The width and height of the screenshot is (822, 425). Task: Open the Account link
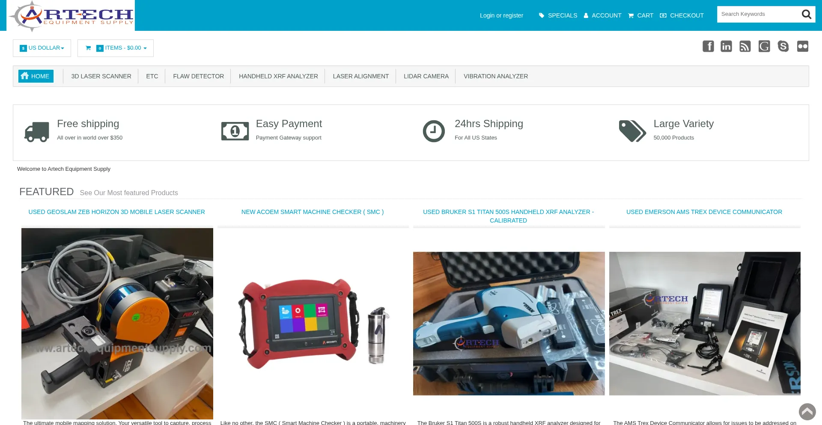[602, 15]
